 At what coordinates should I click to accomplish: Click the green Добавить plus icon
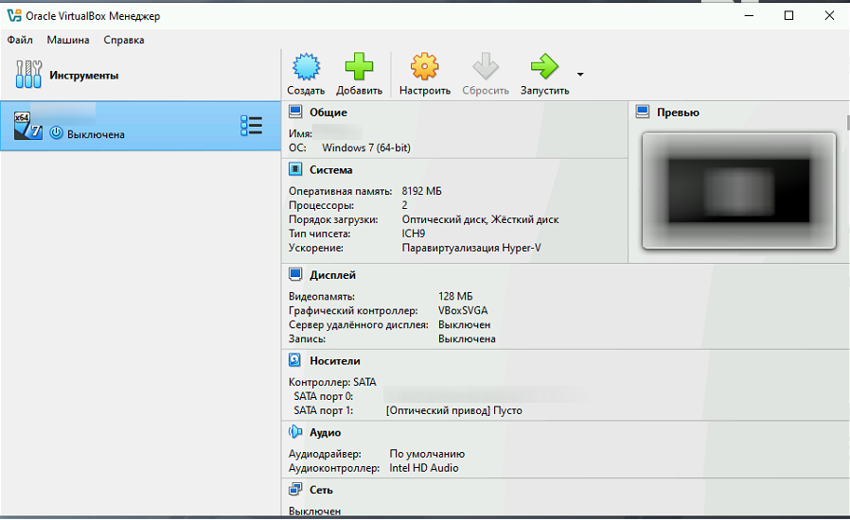point(359,67)
